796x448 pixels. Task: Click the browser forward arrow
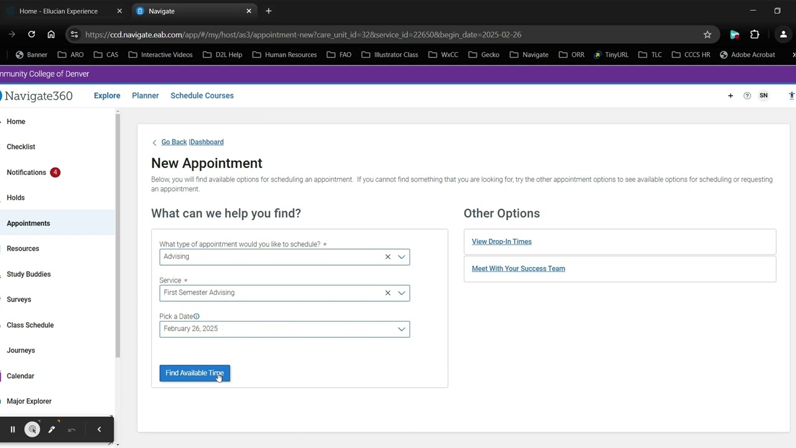(x=12, y=35)
